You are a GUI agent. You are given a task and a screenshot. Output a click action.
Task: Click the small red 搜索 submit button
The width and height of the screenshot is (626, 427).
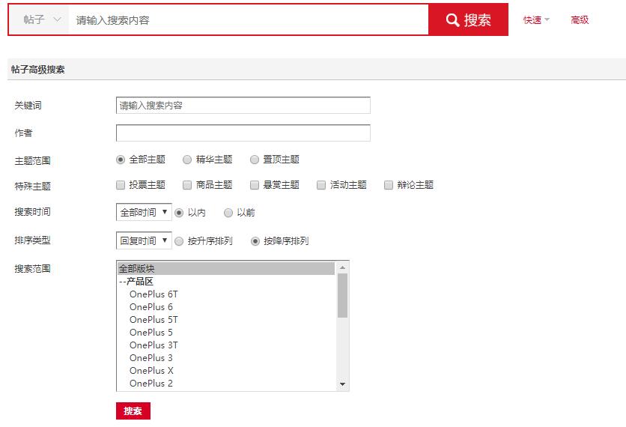tap(133, 411)
